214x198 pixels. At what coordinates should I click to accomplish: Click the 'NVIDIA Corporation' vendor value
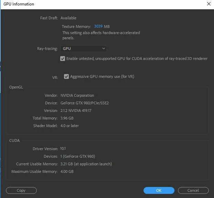point(77,95)
